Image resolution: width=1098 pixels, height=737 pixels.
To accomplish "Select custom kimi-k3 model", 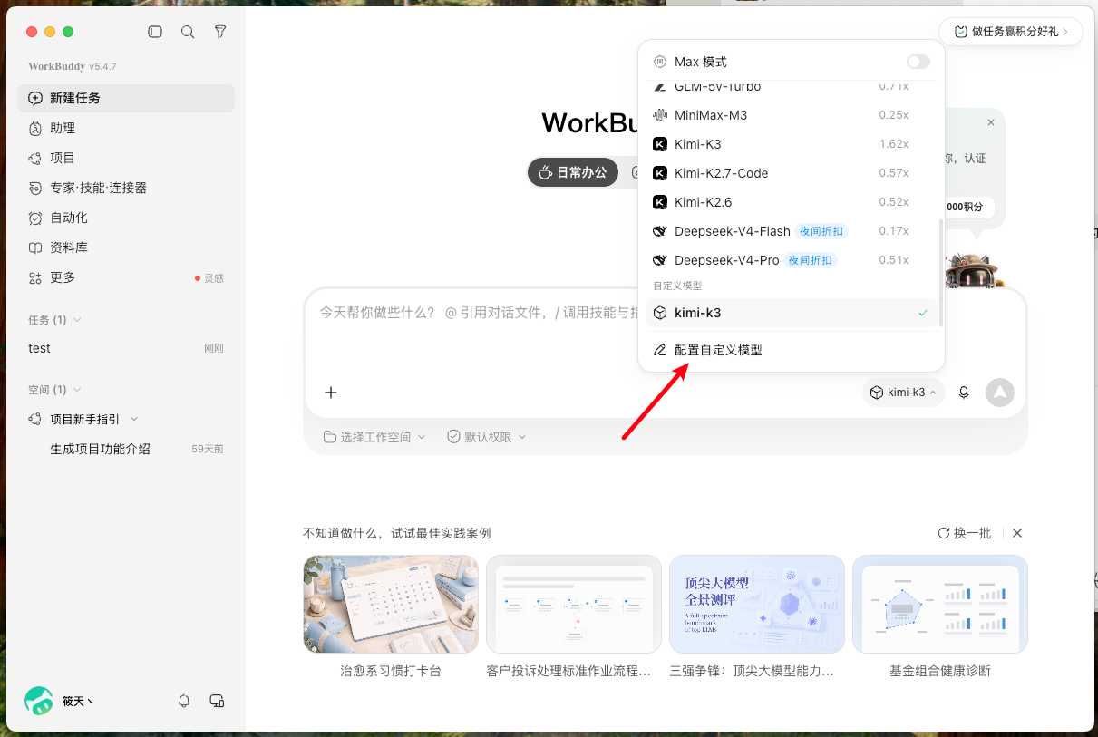I will pos(791,313).
